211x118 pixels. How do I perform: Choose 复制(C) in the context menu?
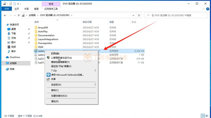pyautogui.click(x=72, y=90)
